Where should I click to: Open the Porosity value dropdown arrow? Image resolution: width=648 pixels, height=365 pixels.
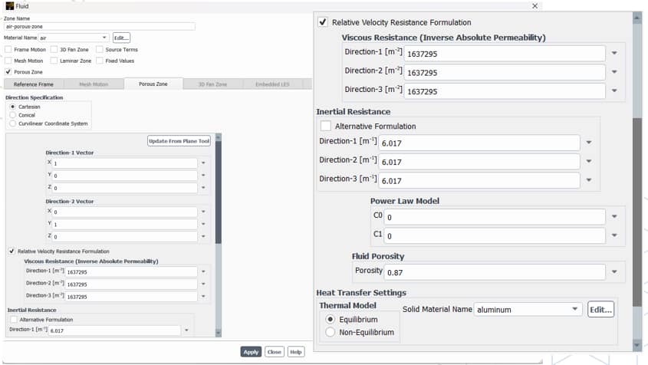click(x=614, y=272)
